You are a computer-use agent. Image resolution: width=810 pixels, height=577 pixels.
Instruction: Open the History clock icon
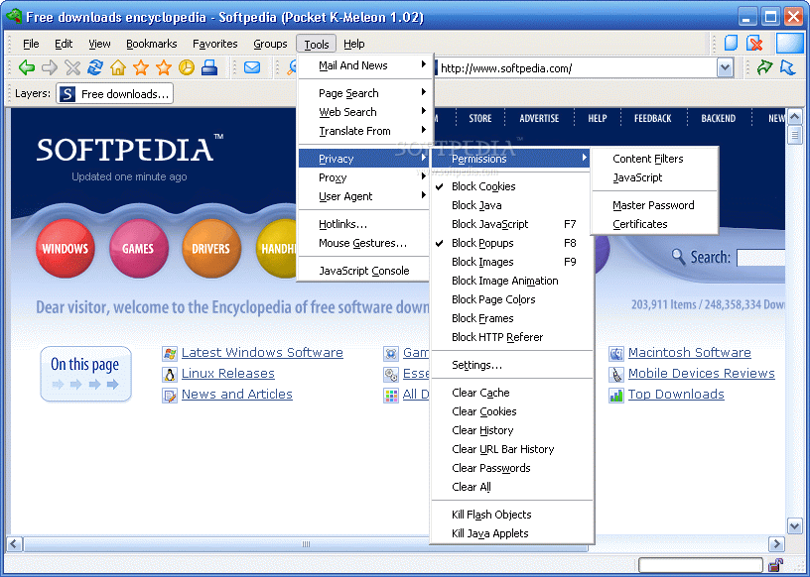187,67
